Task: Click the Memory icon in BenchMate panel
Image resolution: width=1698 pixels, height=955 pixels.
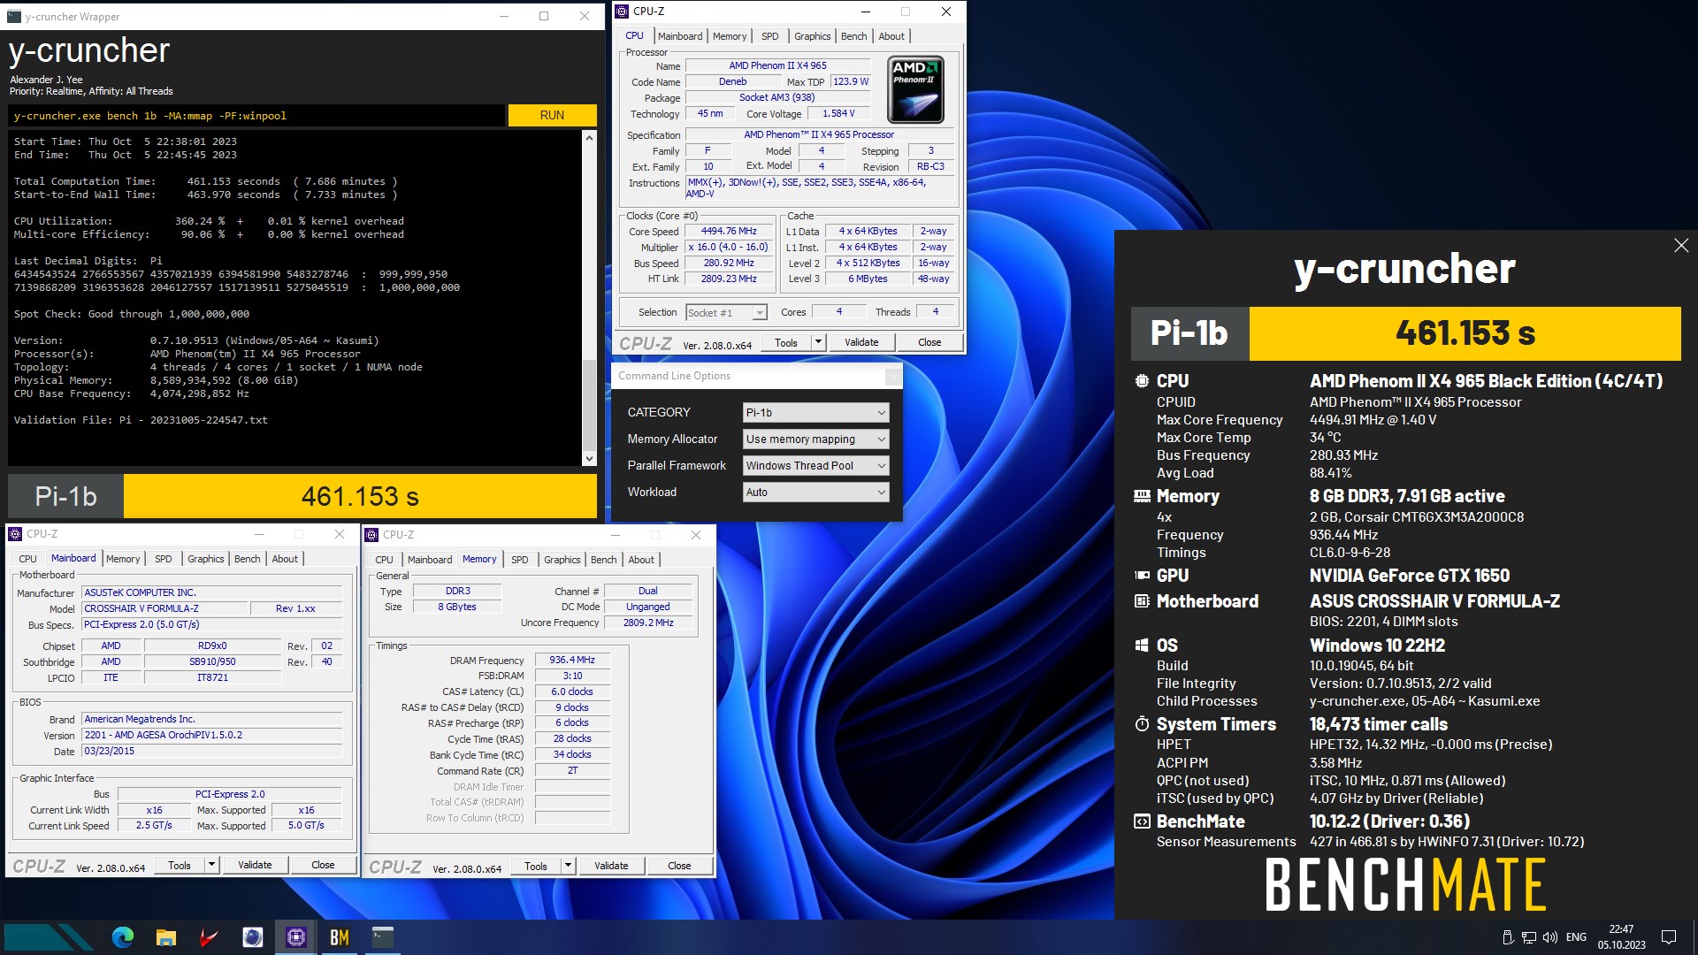Action: coord(1142,496)
